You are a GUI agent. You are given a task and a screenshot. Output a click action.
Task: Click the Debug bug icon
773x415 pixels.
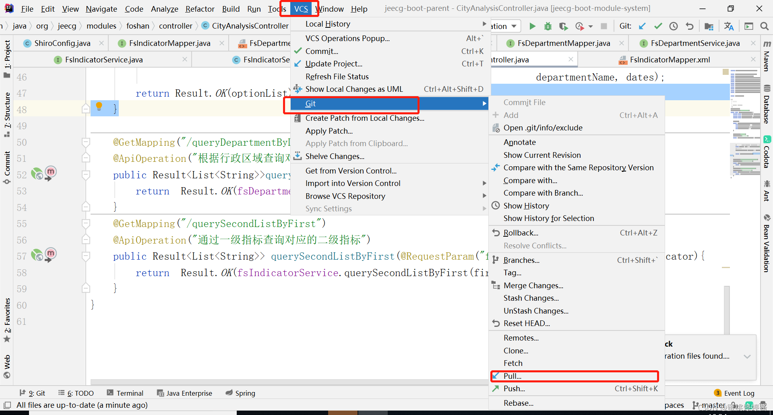tap(548, 26)
